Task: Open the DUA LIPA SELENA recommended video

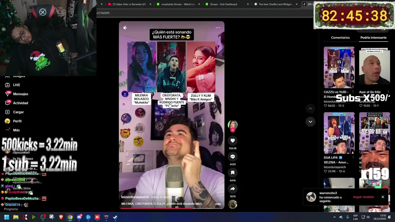Action: click(x=339, y=133)
